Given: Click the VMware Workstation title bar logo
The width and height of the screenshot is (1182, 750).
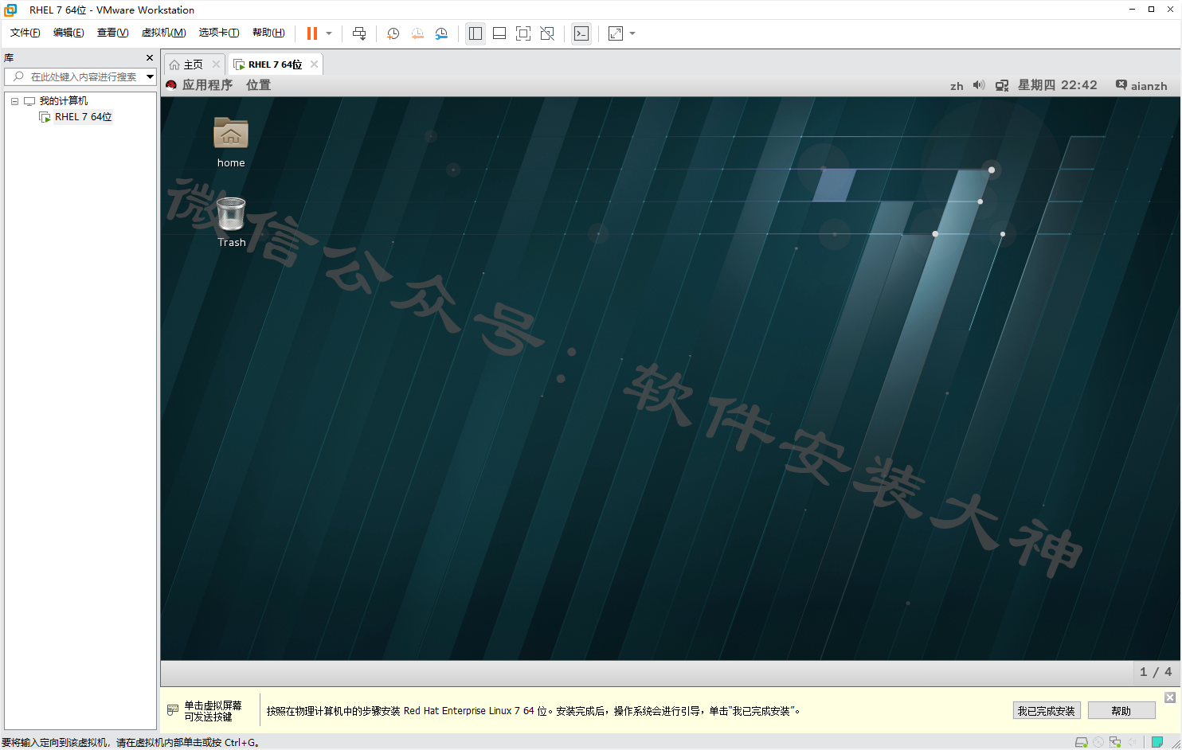Looking at the screenshot, I should tap(11, 10).
